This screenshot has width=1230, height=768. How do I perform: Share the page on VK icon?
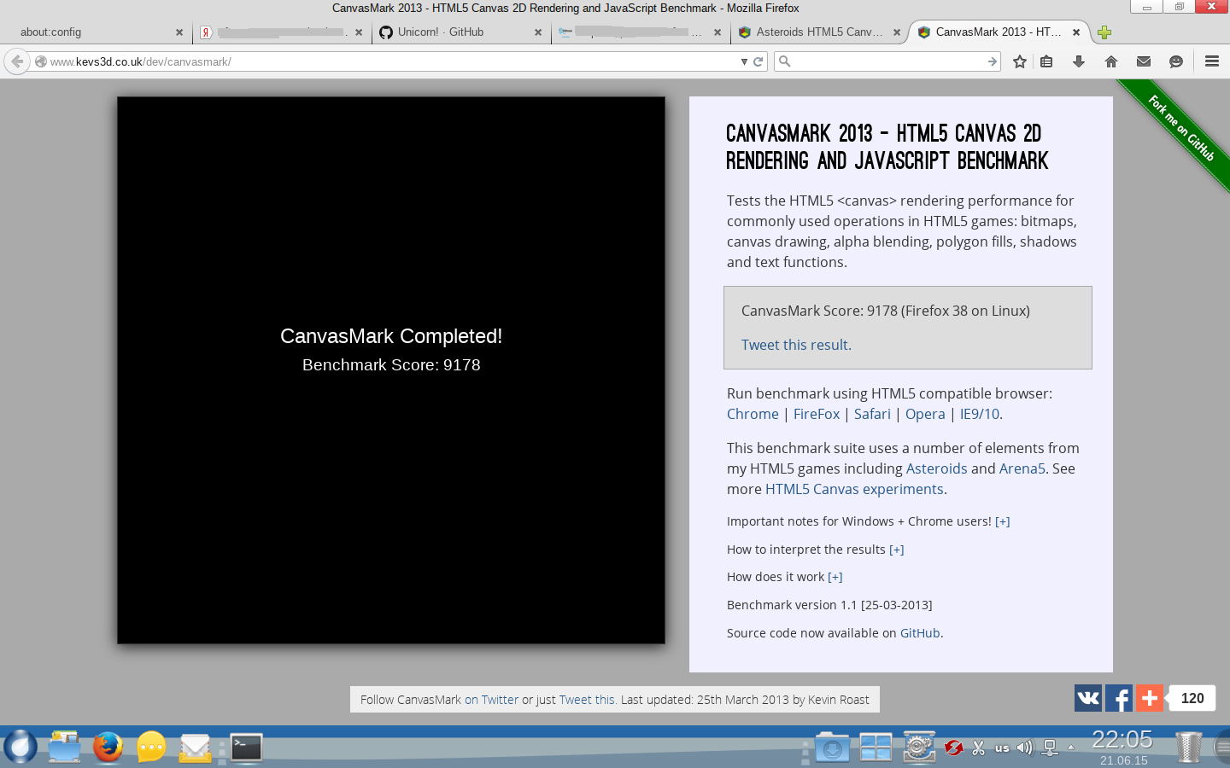click(x=1088, y=698)
